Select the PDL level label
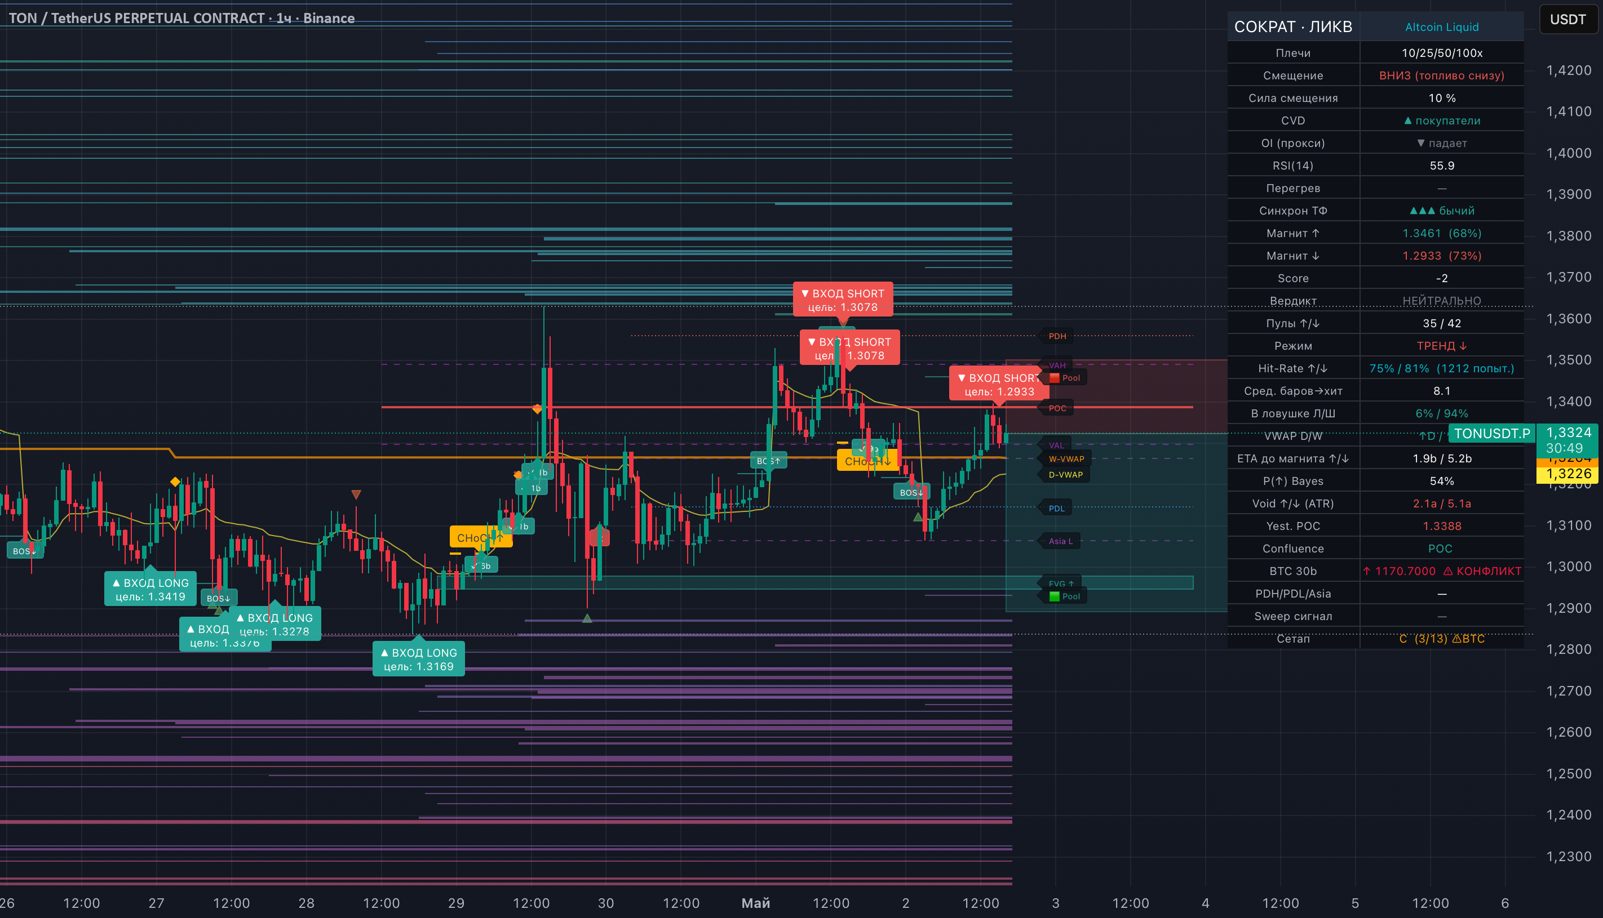Screen dimensions: 1603x918 click(x=1057, y=509)
